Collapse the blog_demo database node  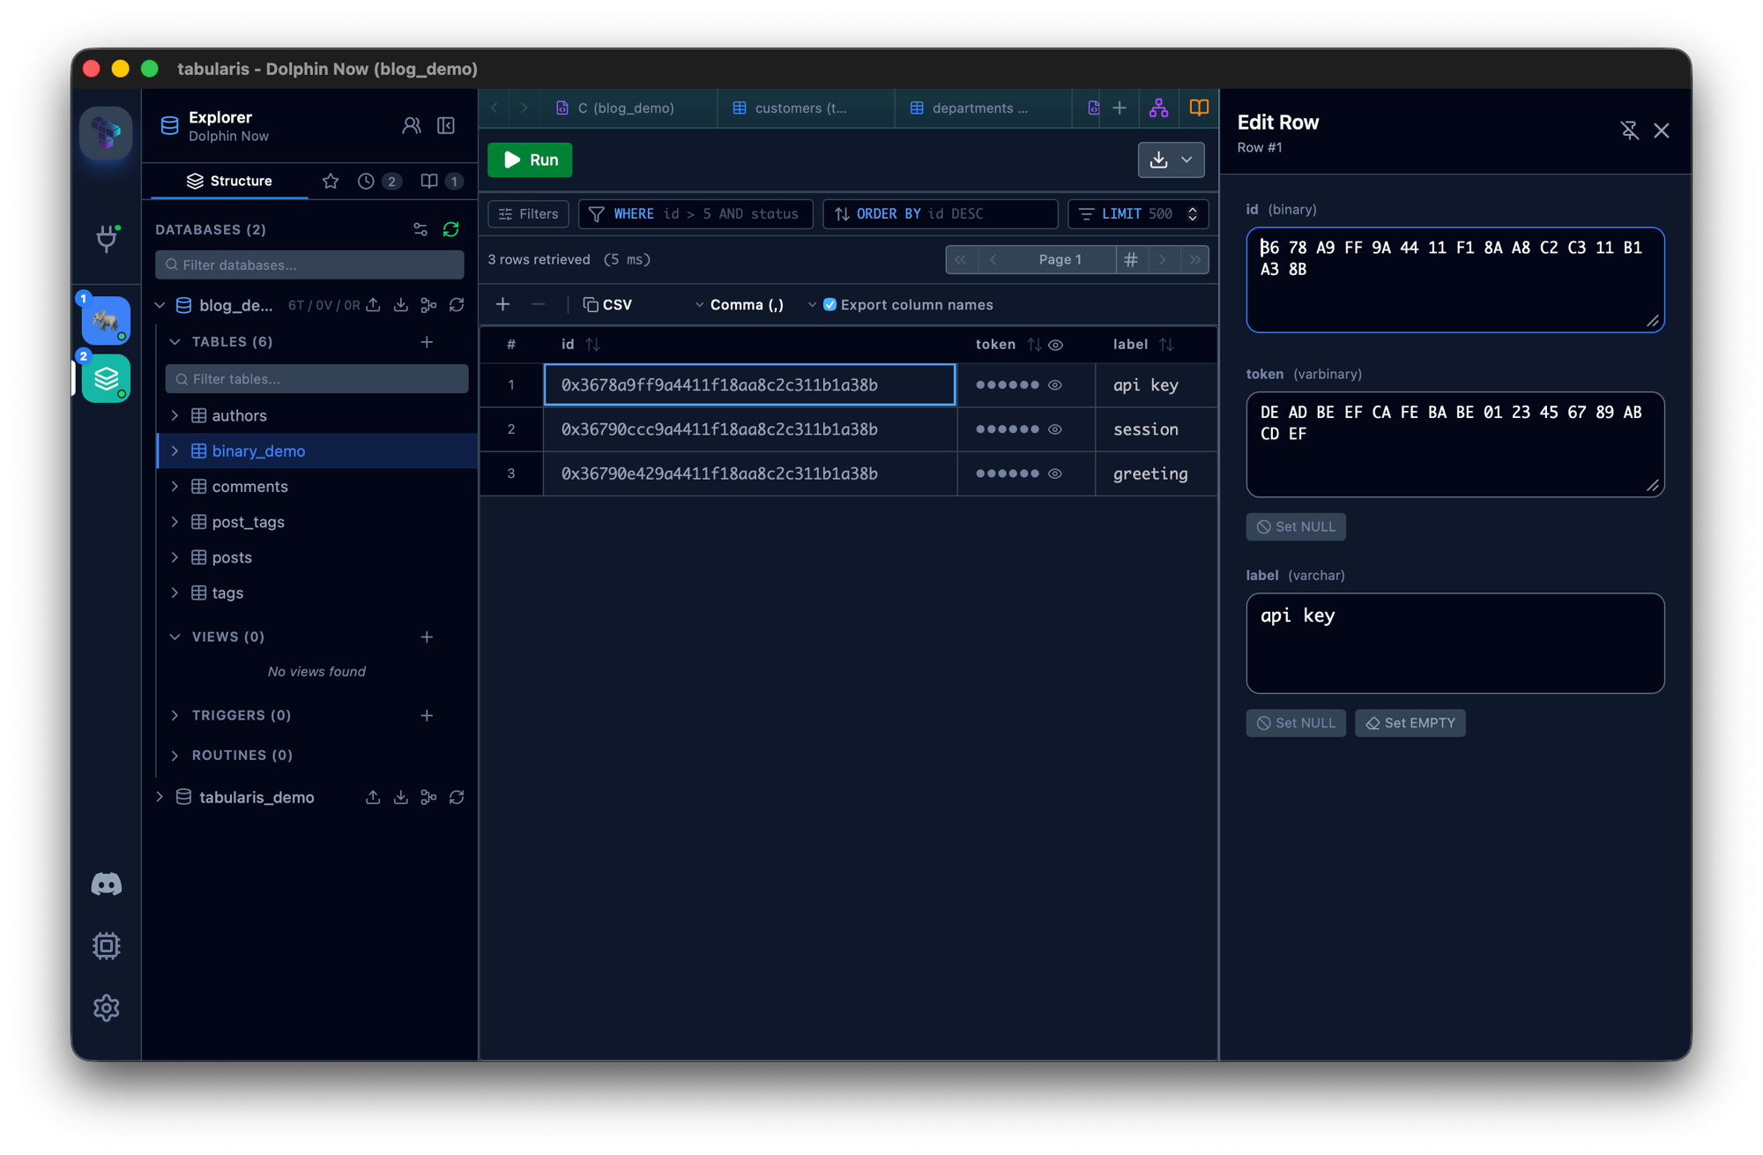click(160, 305)
